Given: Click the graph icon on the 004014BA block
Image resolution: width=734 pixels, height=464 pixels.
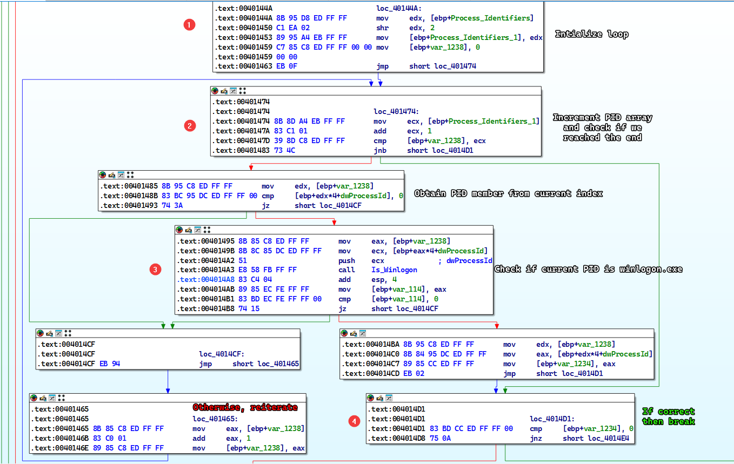Looking at the screenshot, I should tap(363, 333).
